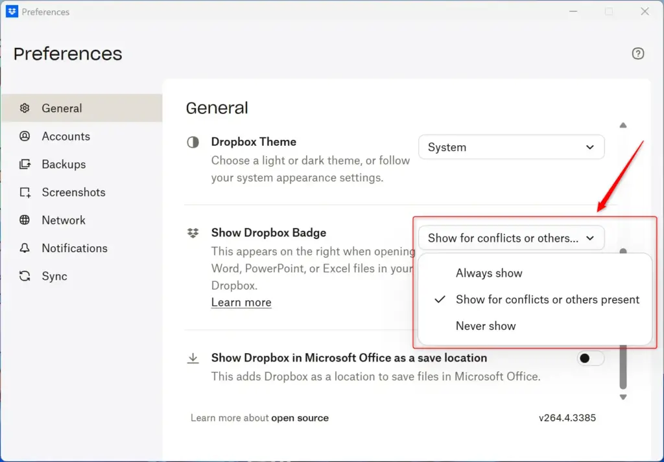Click the Dropbox Theme heading text

click(254, 142)
